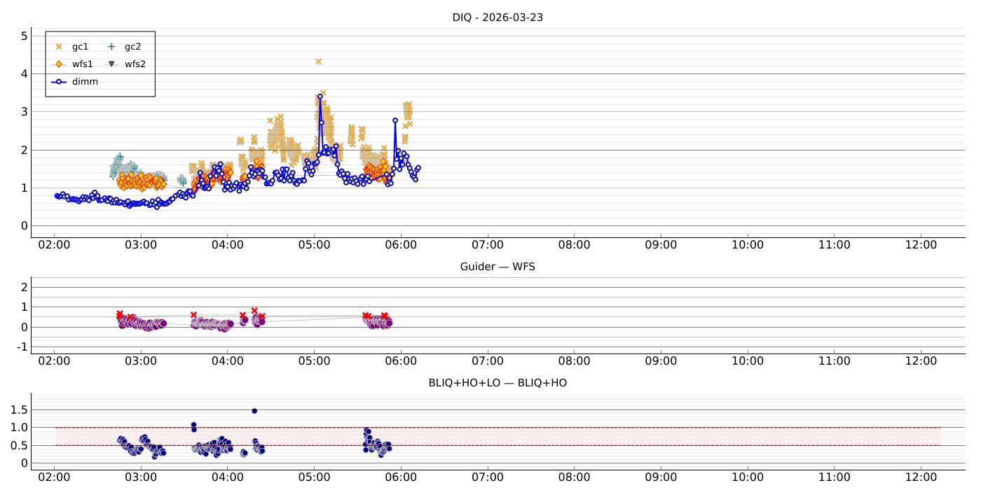
Task: Click the y-axis label 4 in DIQ plot
Action: [24, 73]
